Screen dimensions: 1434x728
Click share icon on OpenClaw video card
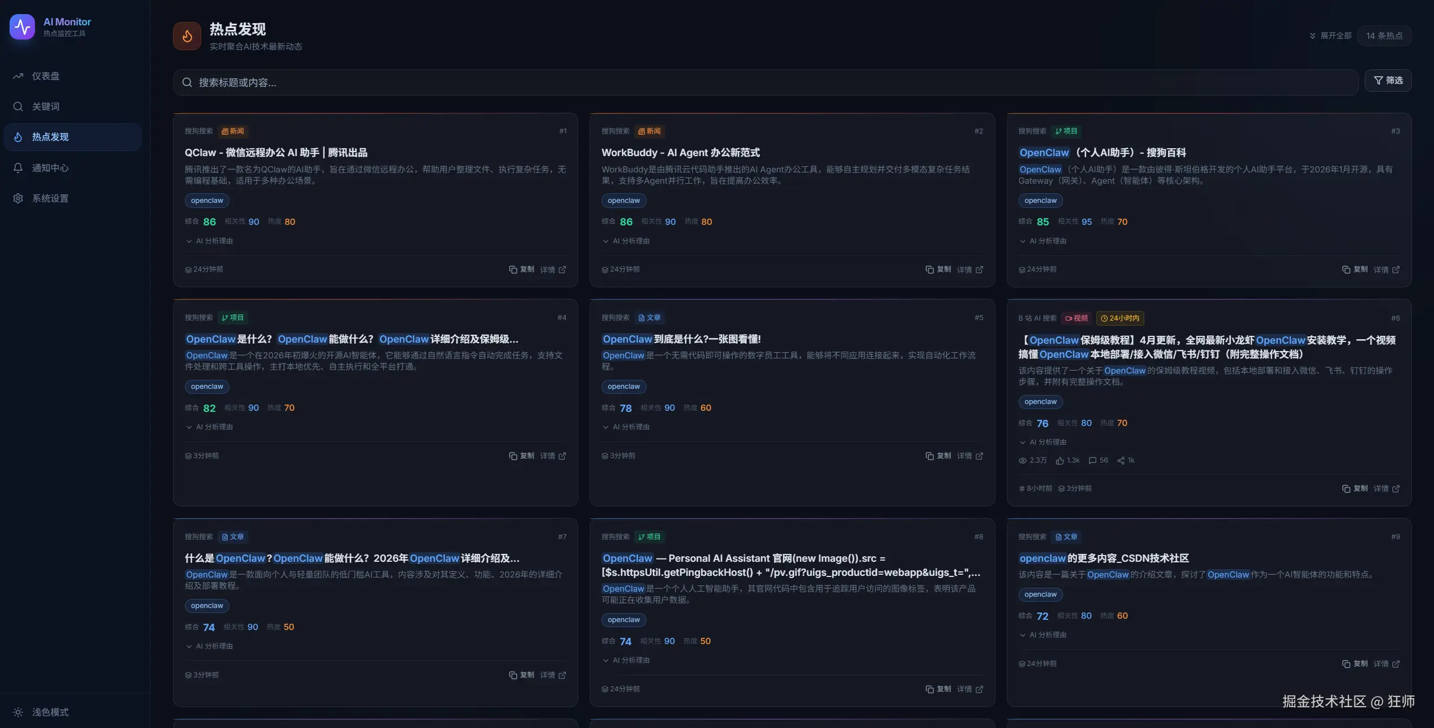click(1121, 460)
